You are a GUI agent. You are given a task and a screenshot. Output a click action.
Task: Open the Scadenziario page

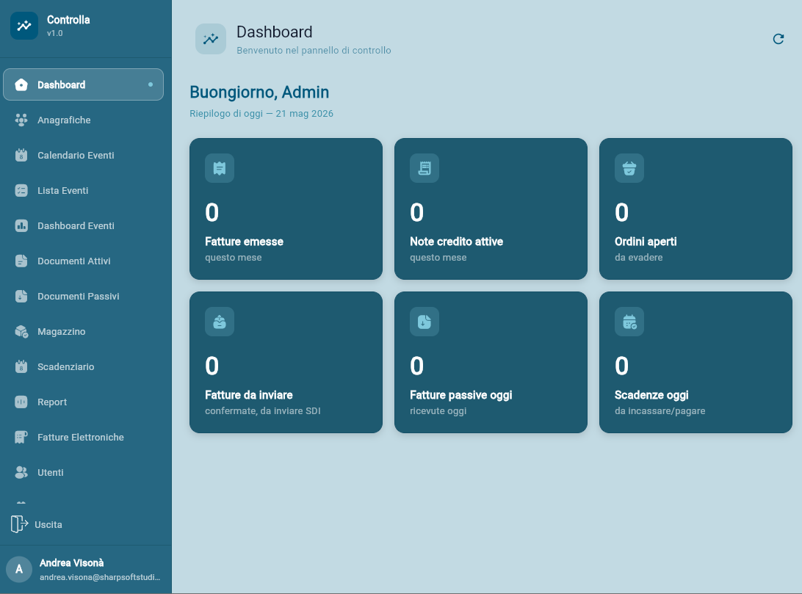click(x=84, y=367)
